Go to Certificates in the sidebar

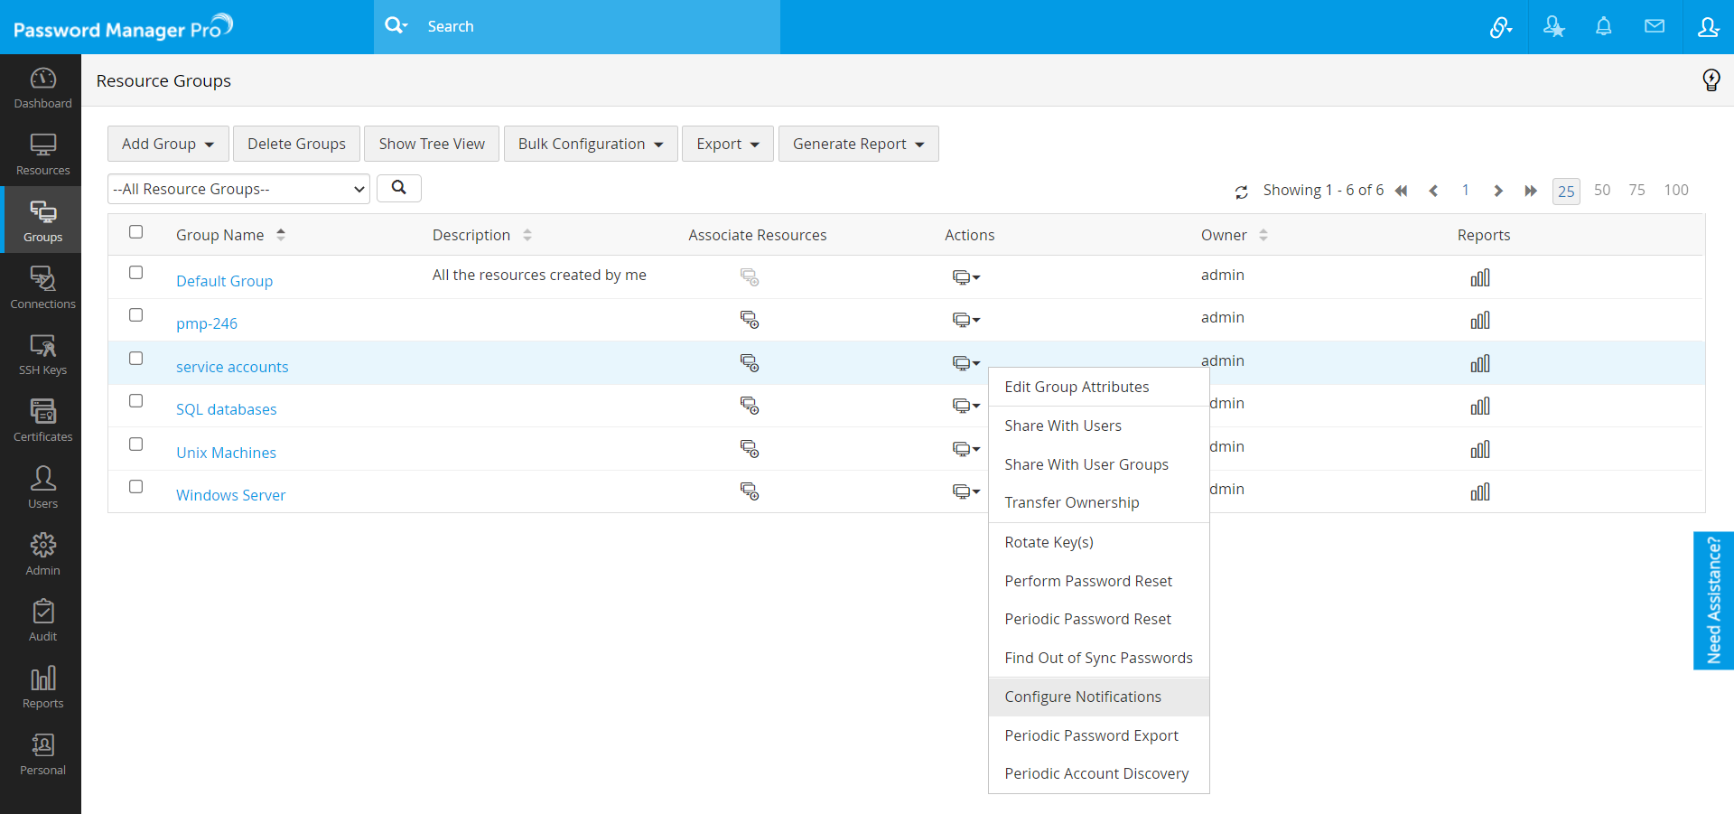point(42,421)
